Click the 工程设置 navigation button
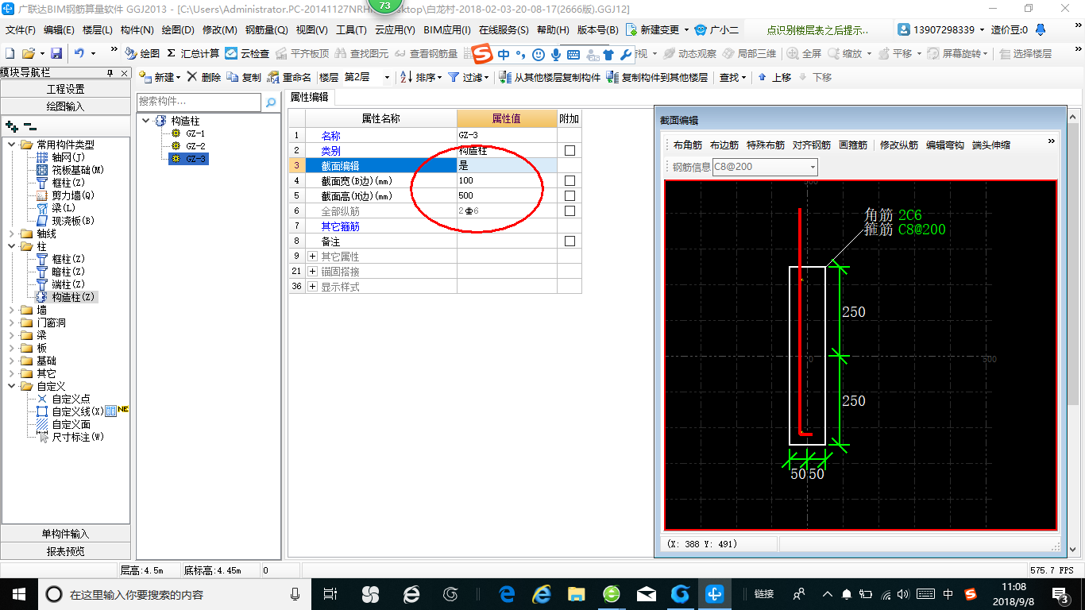Image resolution: width=1085 pixels, height=610 pixels. tap(66, 89)
